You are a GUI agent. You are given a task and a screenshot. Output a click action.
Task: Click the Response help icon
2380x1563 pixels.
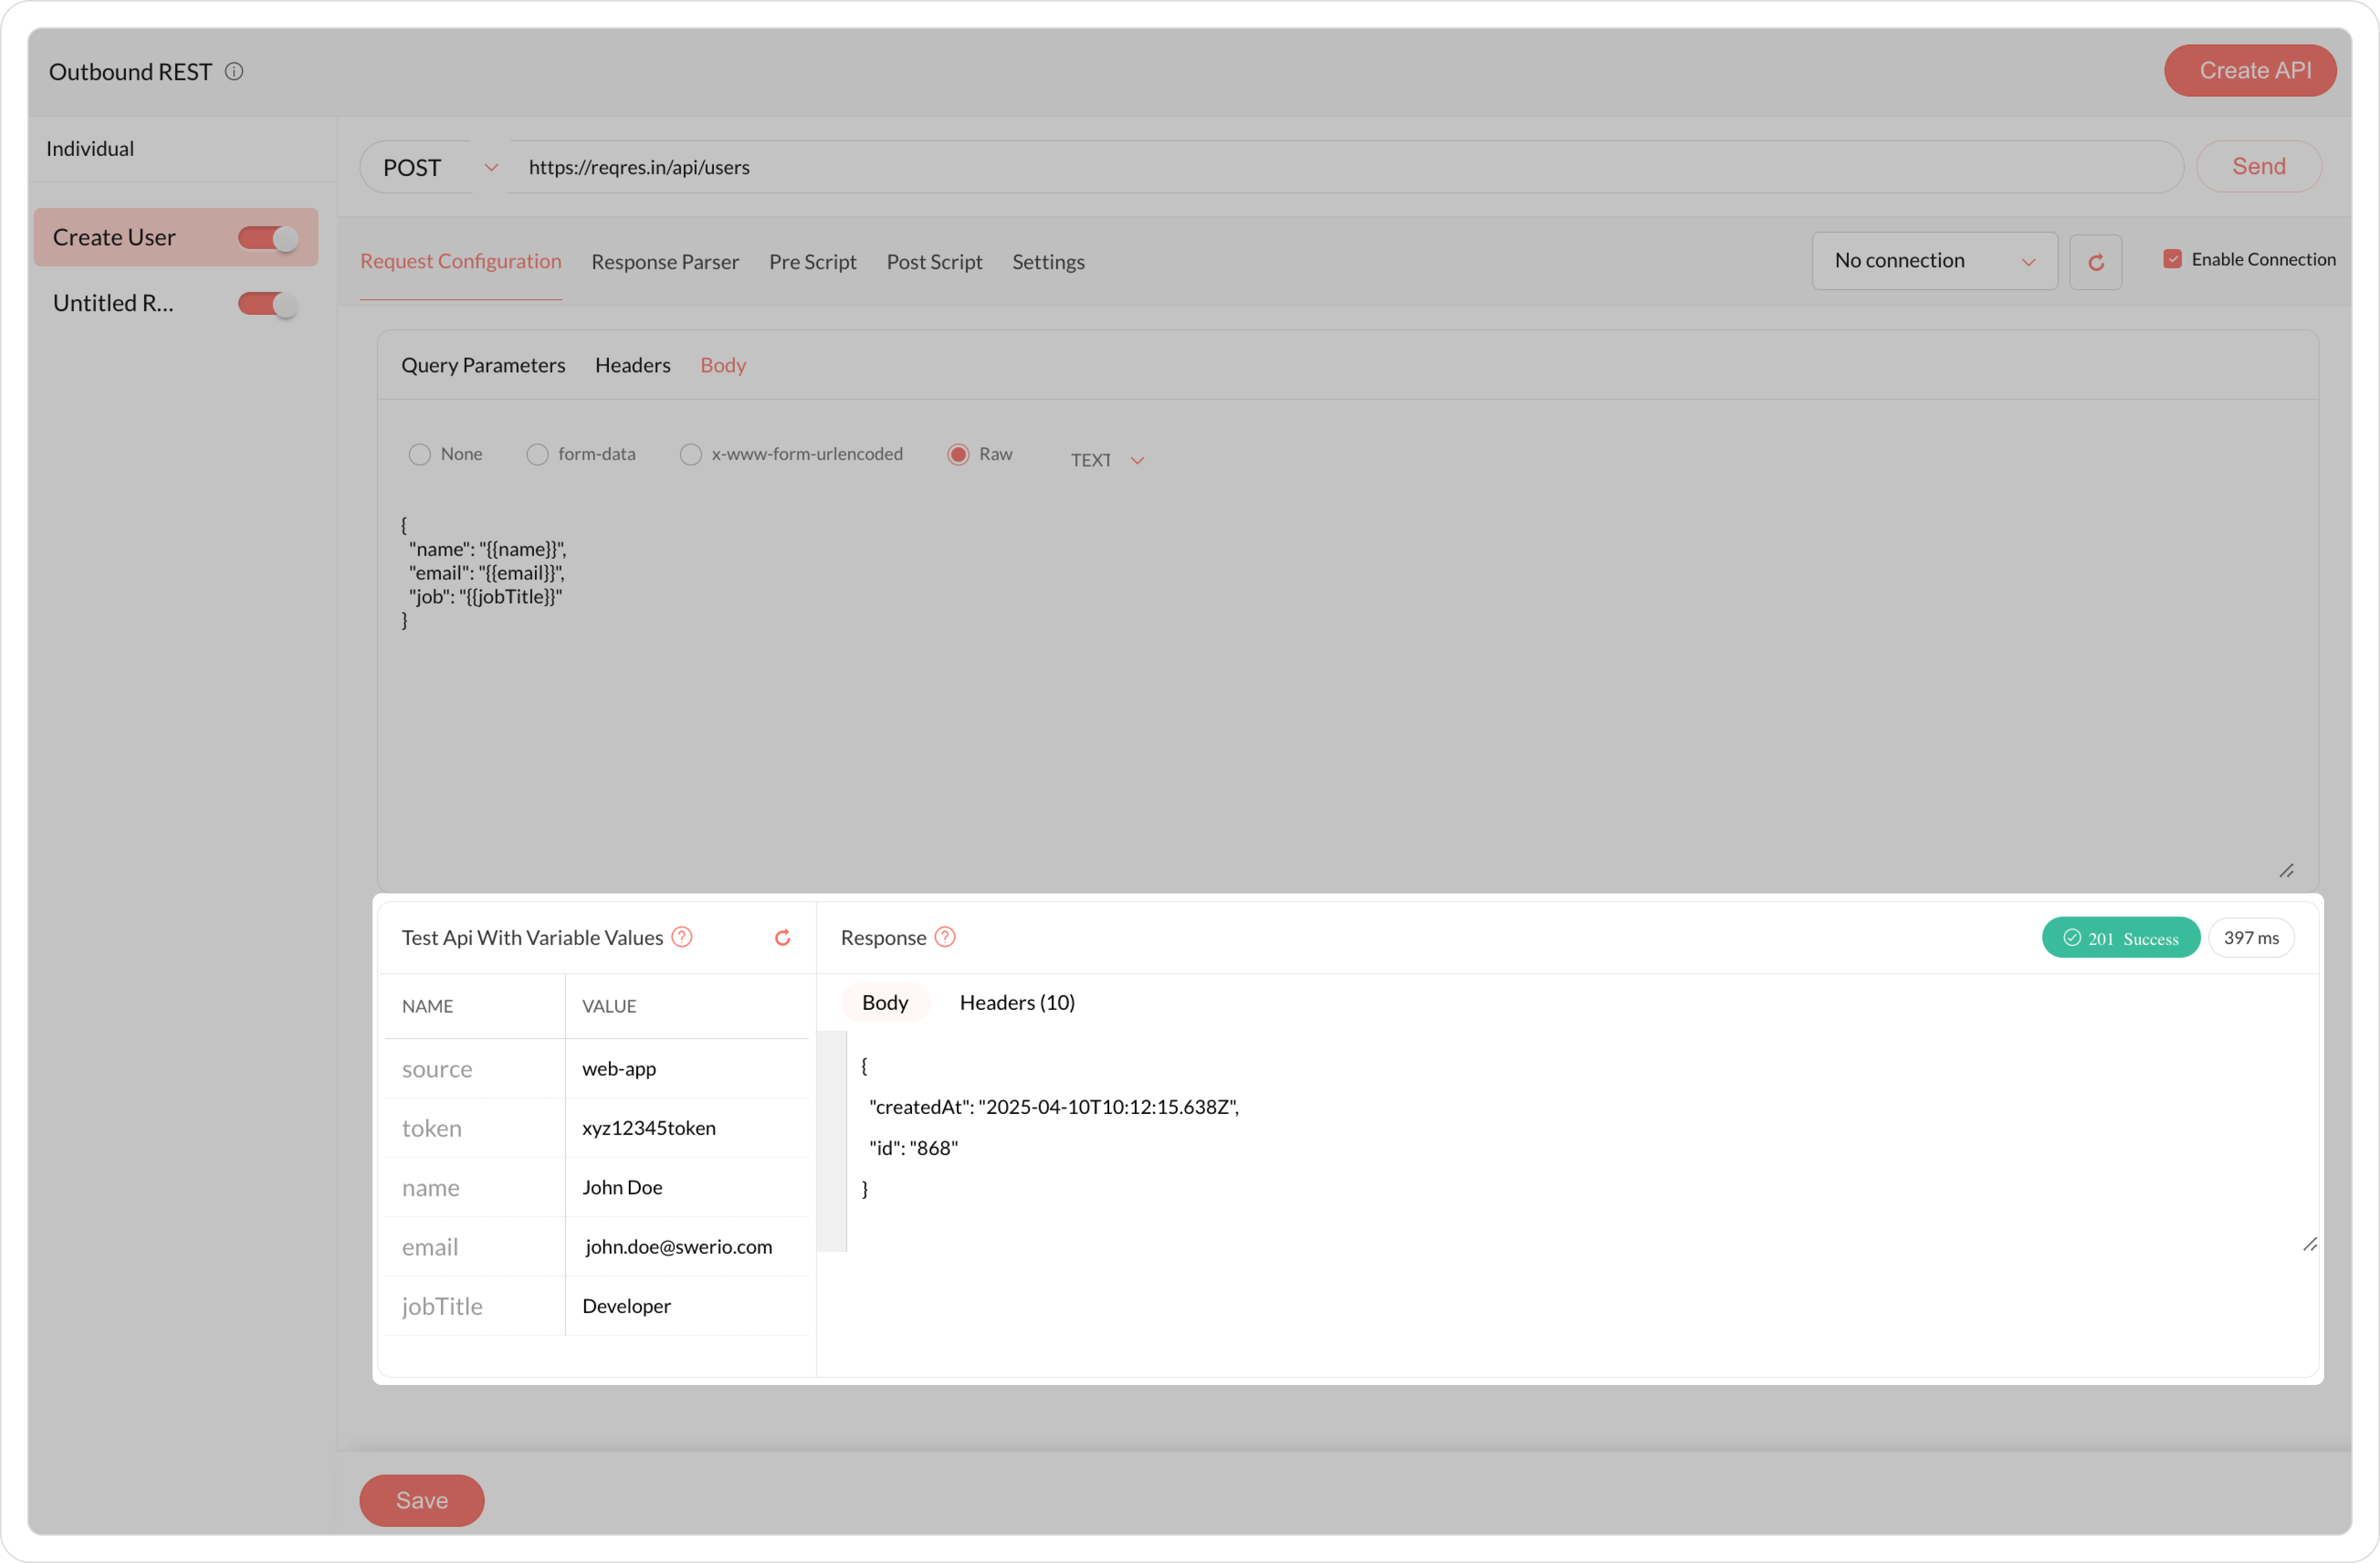pos(945,937)
